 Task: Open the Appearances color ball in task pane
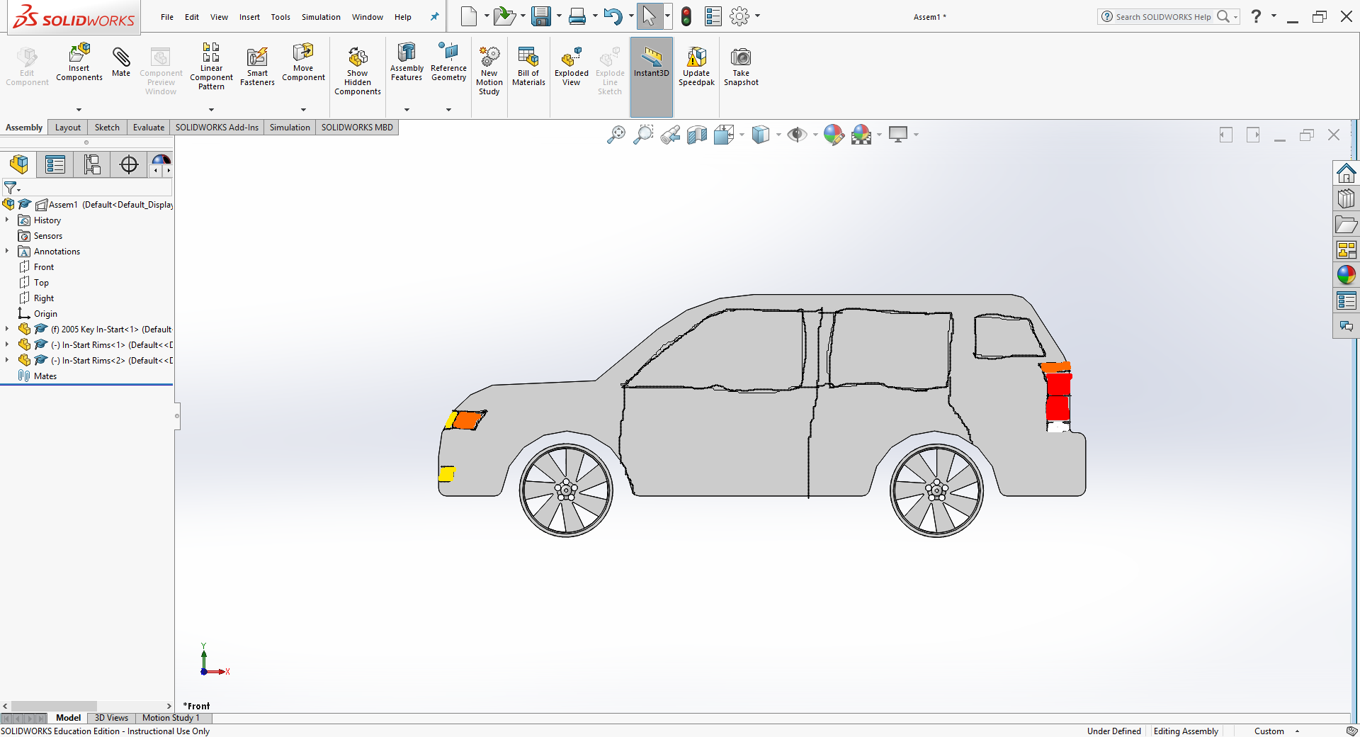1346,275
